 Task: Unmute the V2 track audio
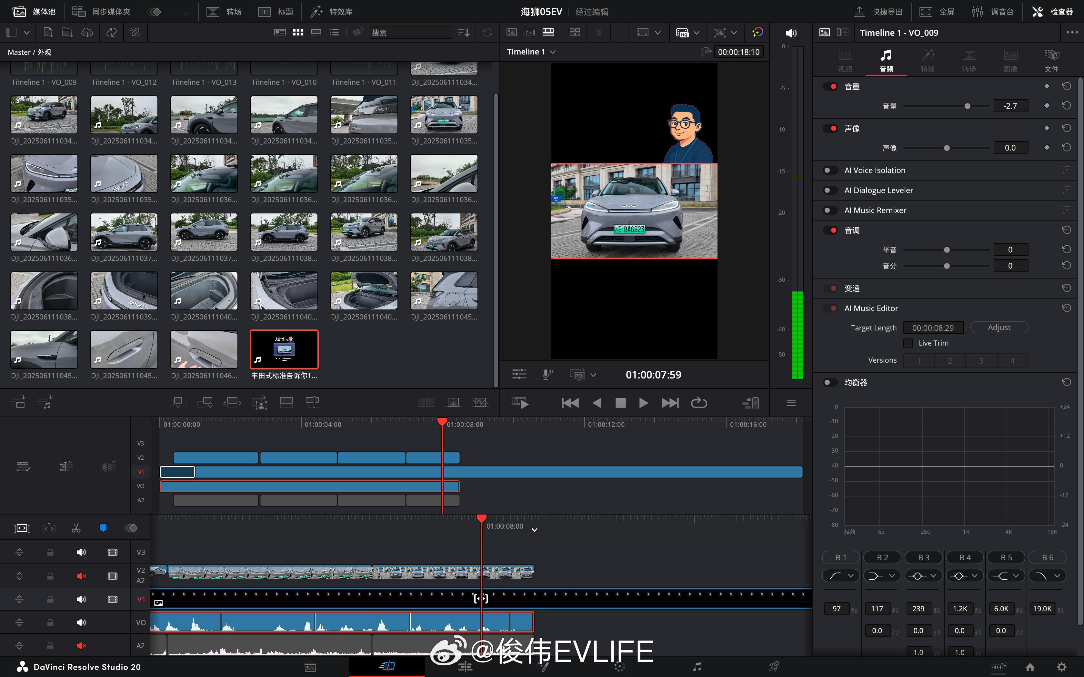(x=81, y=576)
